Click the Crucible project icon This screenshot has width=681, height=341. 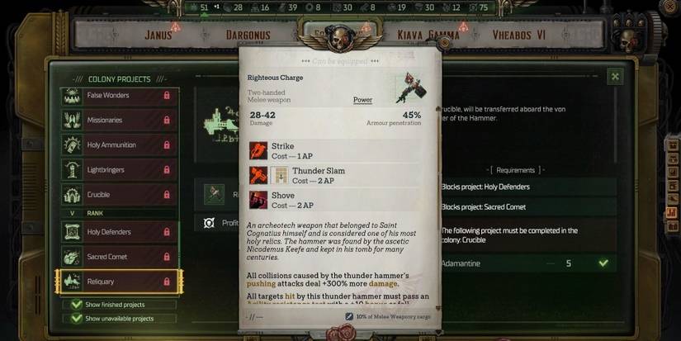(x=72, y=195)
